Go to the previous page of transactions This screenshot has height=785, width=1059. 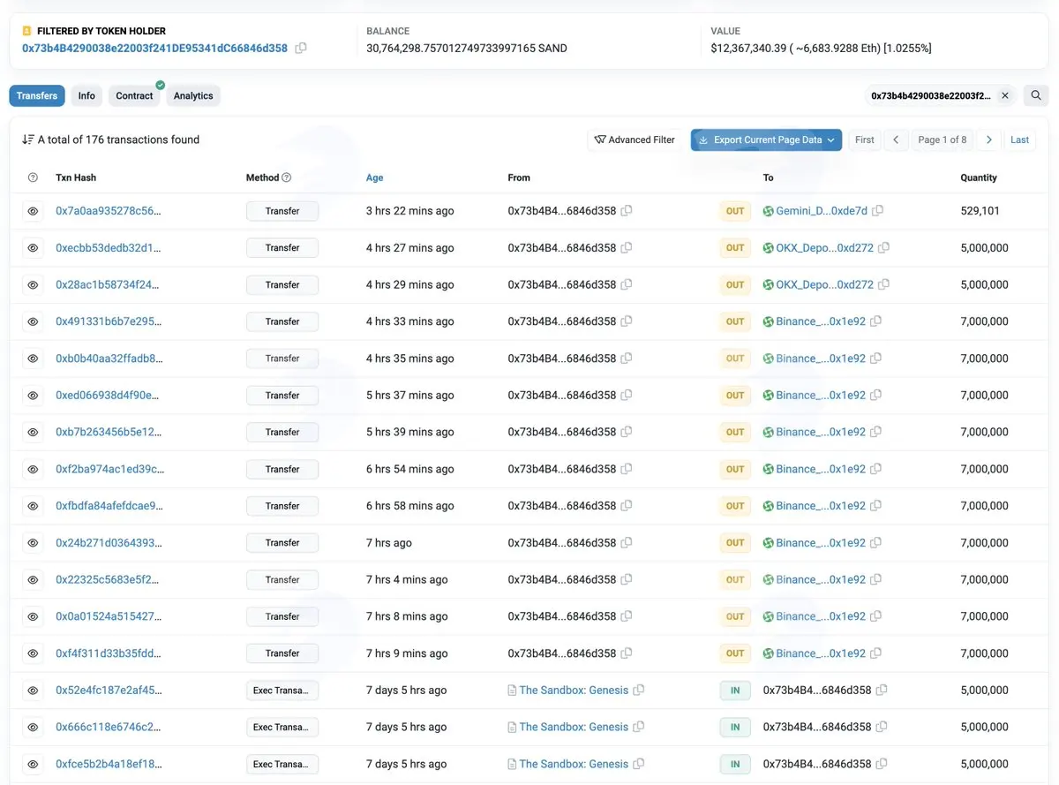(x=896, y=140)
